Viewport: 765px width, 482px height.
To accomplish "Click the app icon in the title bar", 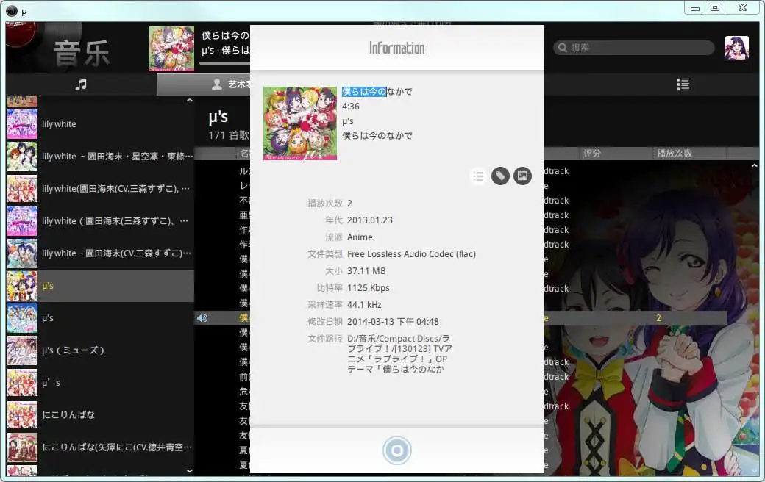I will pos(11,10).
